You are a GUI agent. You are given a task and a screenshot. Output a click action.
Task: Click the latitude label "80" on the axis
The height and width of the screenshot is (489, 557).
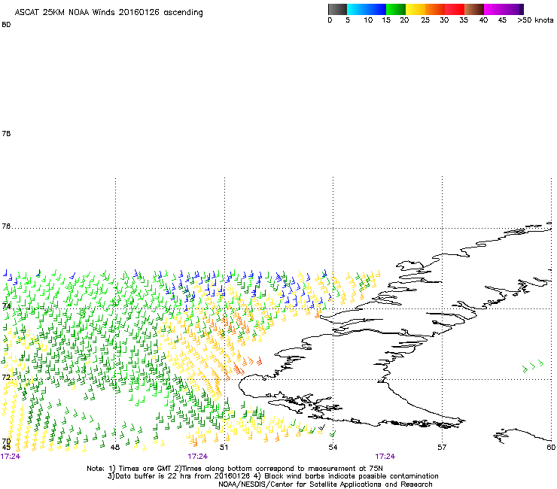6,25
